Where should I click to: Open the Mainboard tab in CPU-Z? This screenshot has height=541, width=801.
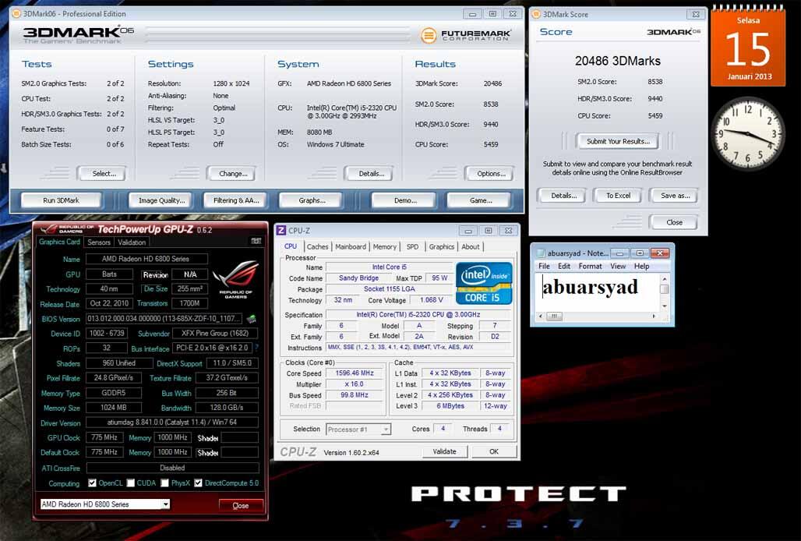[x=351, y=246]
